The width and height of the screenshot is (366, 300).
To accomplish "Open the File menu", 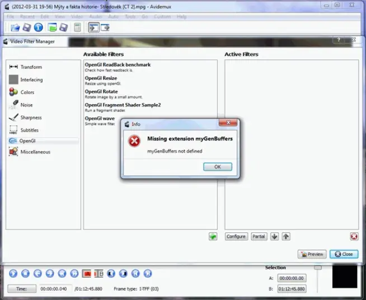I will coord(10,17).
